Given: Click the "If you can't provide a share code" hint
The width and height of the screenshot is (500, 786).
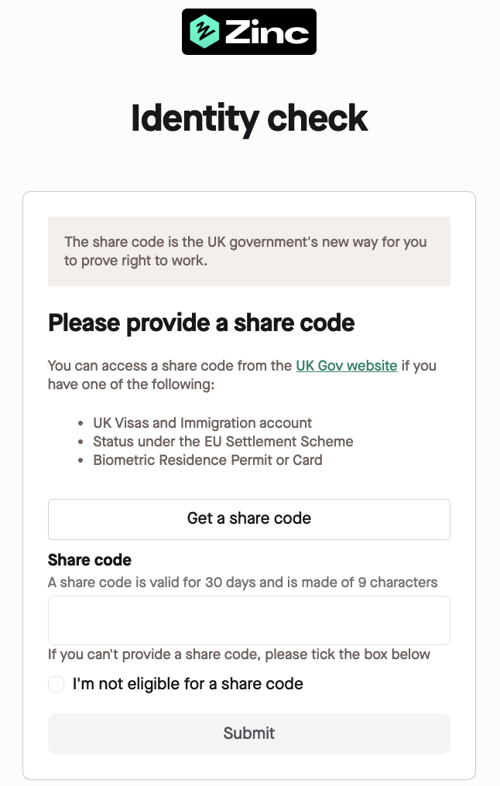Looking at the screenshot, I should (x=238, y=654).
